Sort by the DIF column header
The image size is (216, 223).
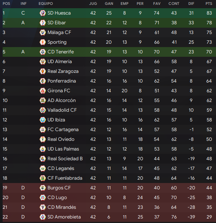tap(191, 4)
